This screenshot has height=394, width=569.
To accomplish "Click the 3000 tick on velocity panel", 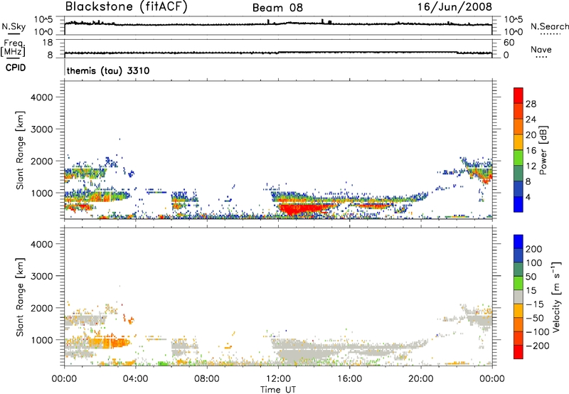I will coord(41,276).
